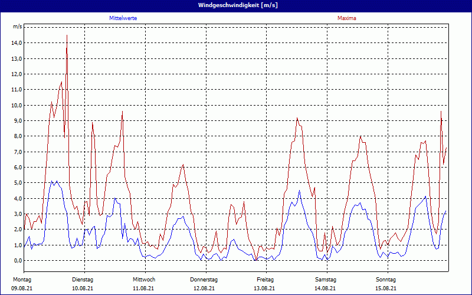Image resolution: width=472 pixels, height=295 pixels.
Task: Click the 10,0 y-axis tick label
Action: click(17, 105)
